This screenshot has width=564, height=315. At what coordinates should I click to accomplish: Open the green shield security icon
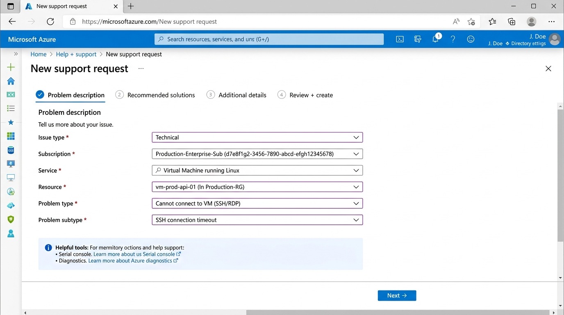tap(11, 219)
